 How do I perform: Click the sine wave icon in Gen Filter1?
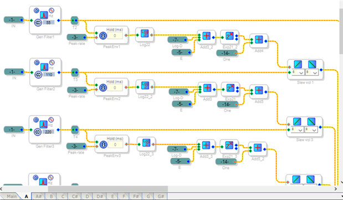click(x=52, y=11)
